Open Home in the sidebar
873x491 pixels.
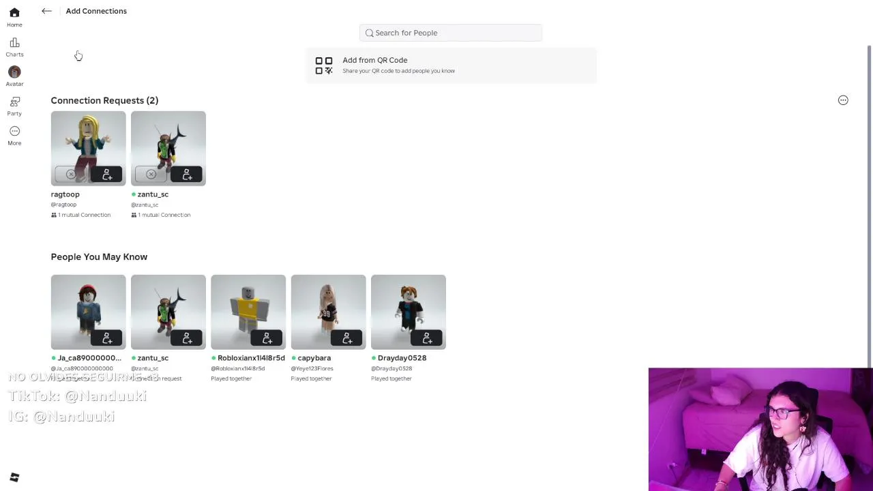click(14, 18)
